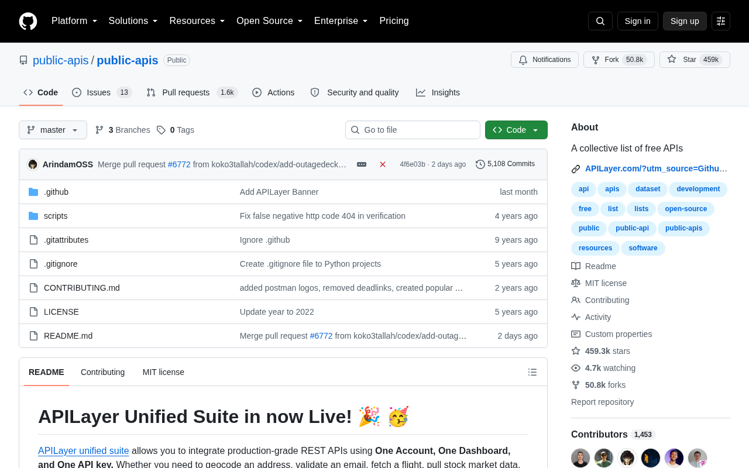Screen dimensions: 749x468
Task: Select the 'software' topic tag
Action: [x=643, y=248]
